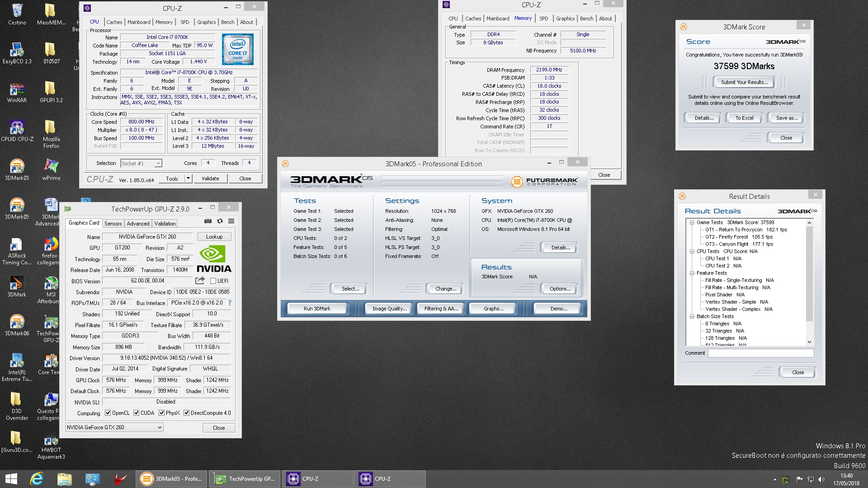Screen dimensions: 868x488
Task: Toggle the OpenCL checkbox
Action: (x=108, y=413)
